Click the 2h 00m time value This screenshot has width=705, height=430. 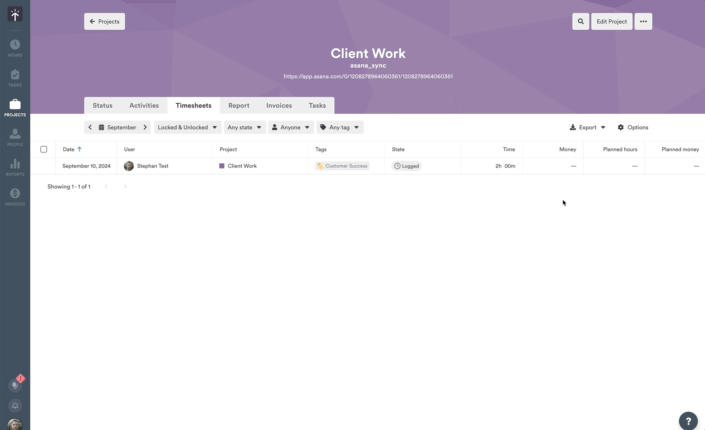pyautogui.click(x=505, y=166)
